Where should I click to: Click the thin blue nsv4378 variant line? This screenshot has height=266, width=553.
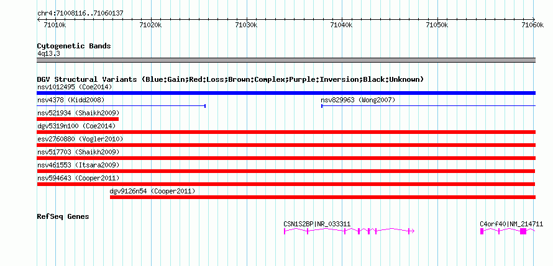[121, 106]
